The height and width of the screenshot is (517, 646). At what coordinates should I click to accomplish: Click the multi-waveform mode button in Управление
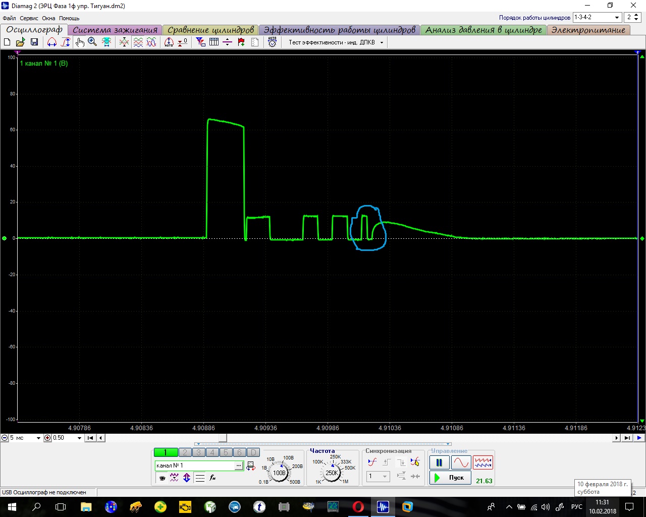(x=483, y=462)
